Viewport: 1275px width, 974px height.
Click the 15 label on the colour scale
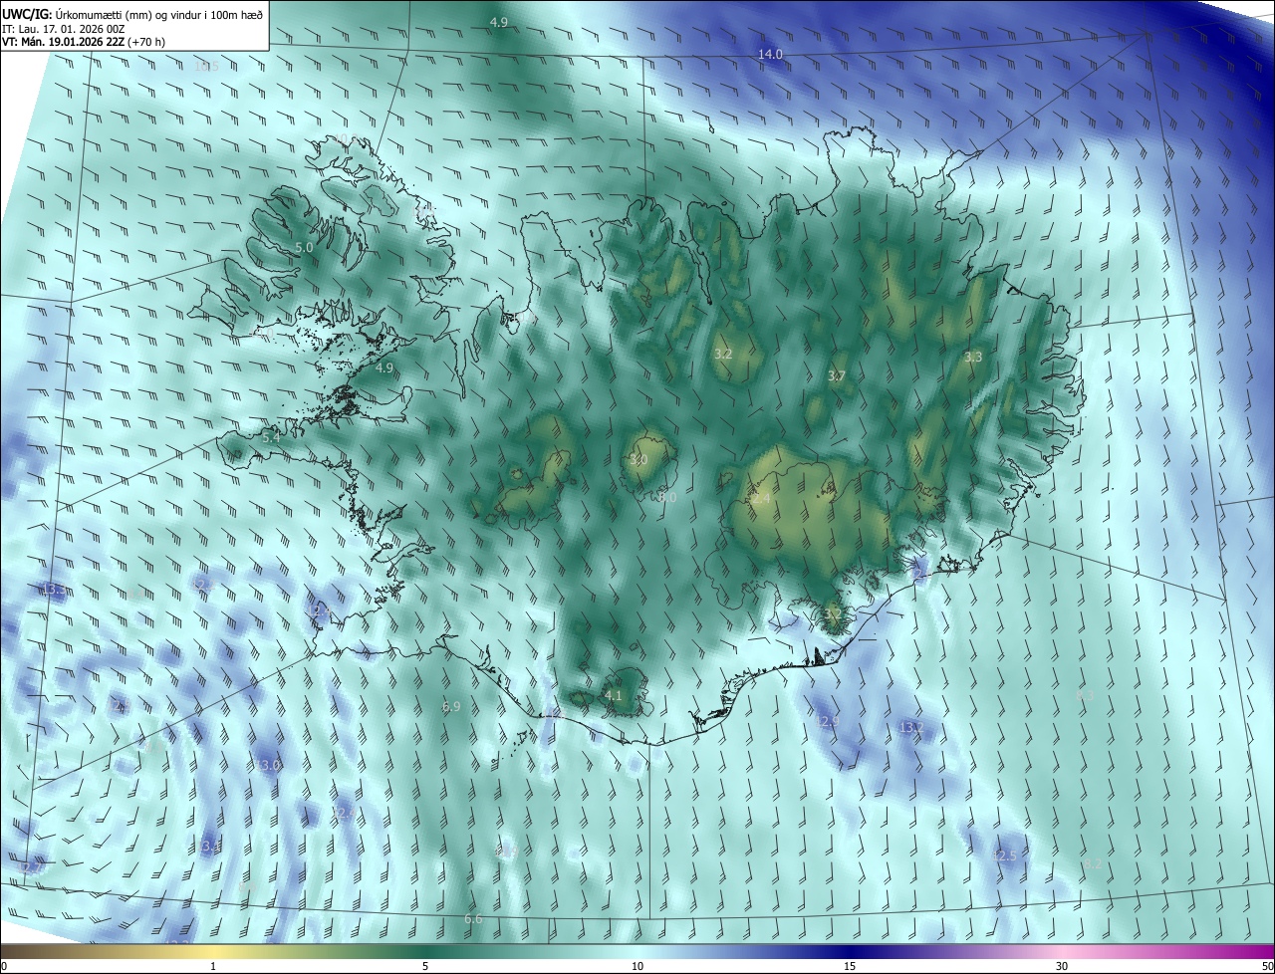(x=850, y=966)
